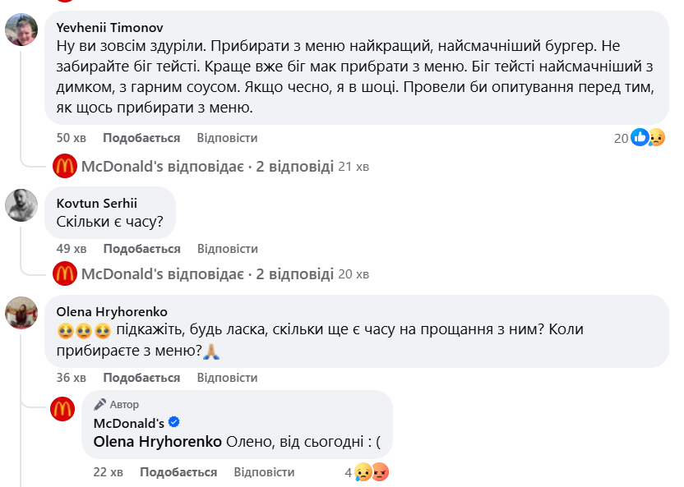Reply to Yevhenii Timonov's comment
This screenshot has height=487, width=684.
[227, 138]
